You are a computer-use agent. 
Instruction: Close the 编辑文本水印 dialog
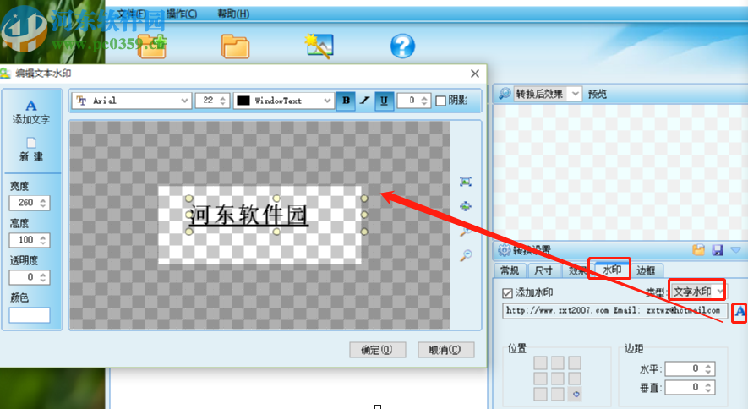click(475, 74)
